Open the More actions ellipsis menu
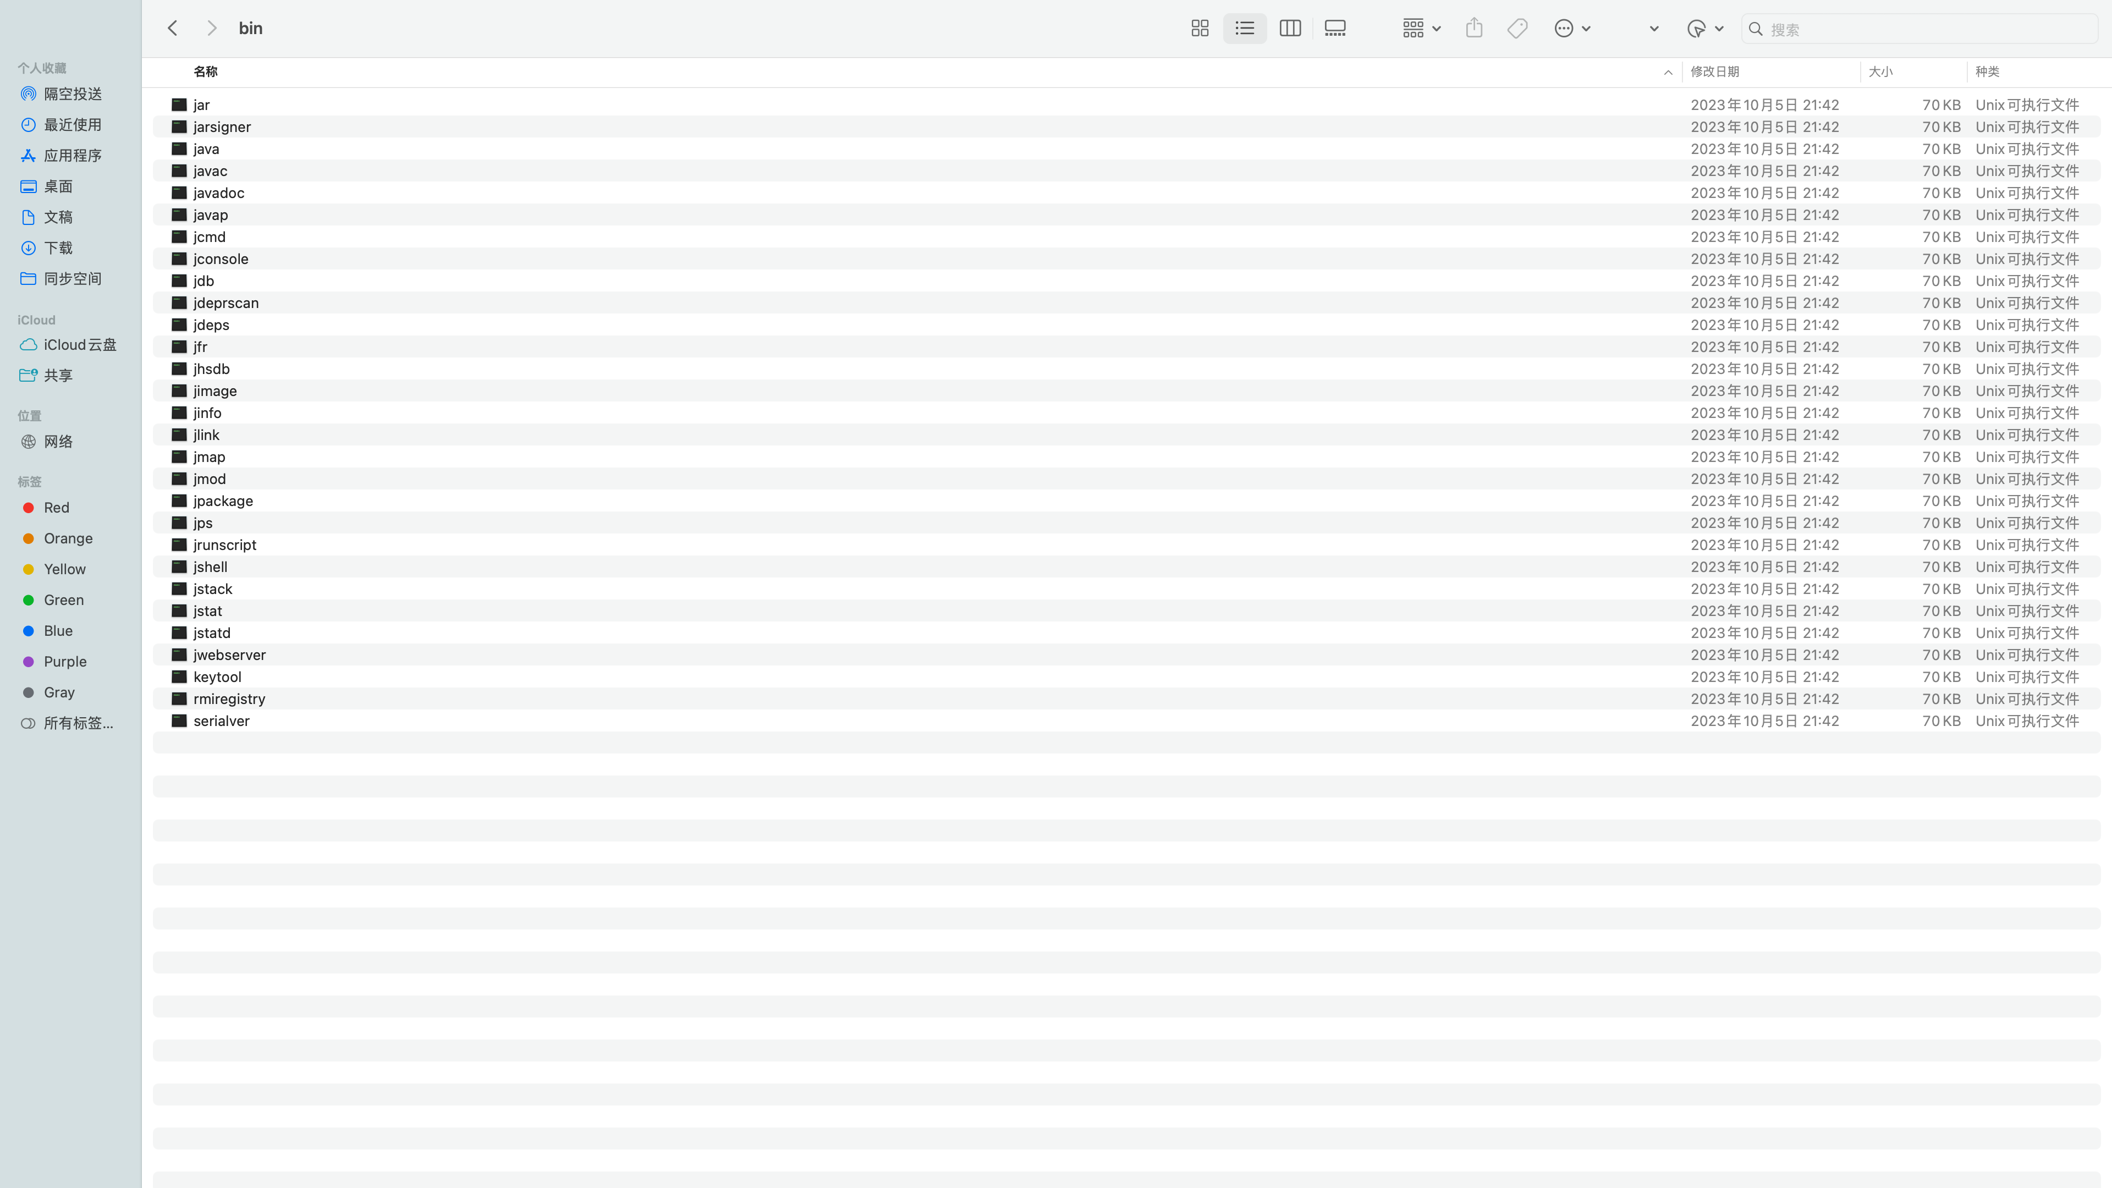The width and height of the screenshot is (2112, 1188). pos(1572,29)
